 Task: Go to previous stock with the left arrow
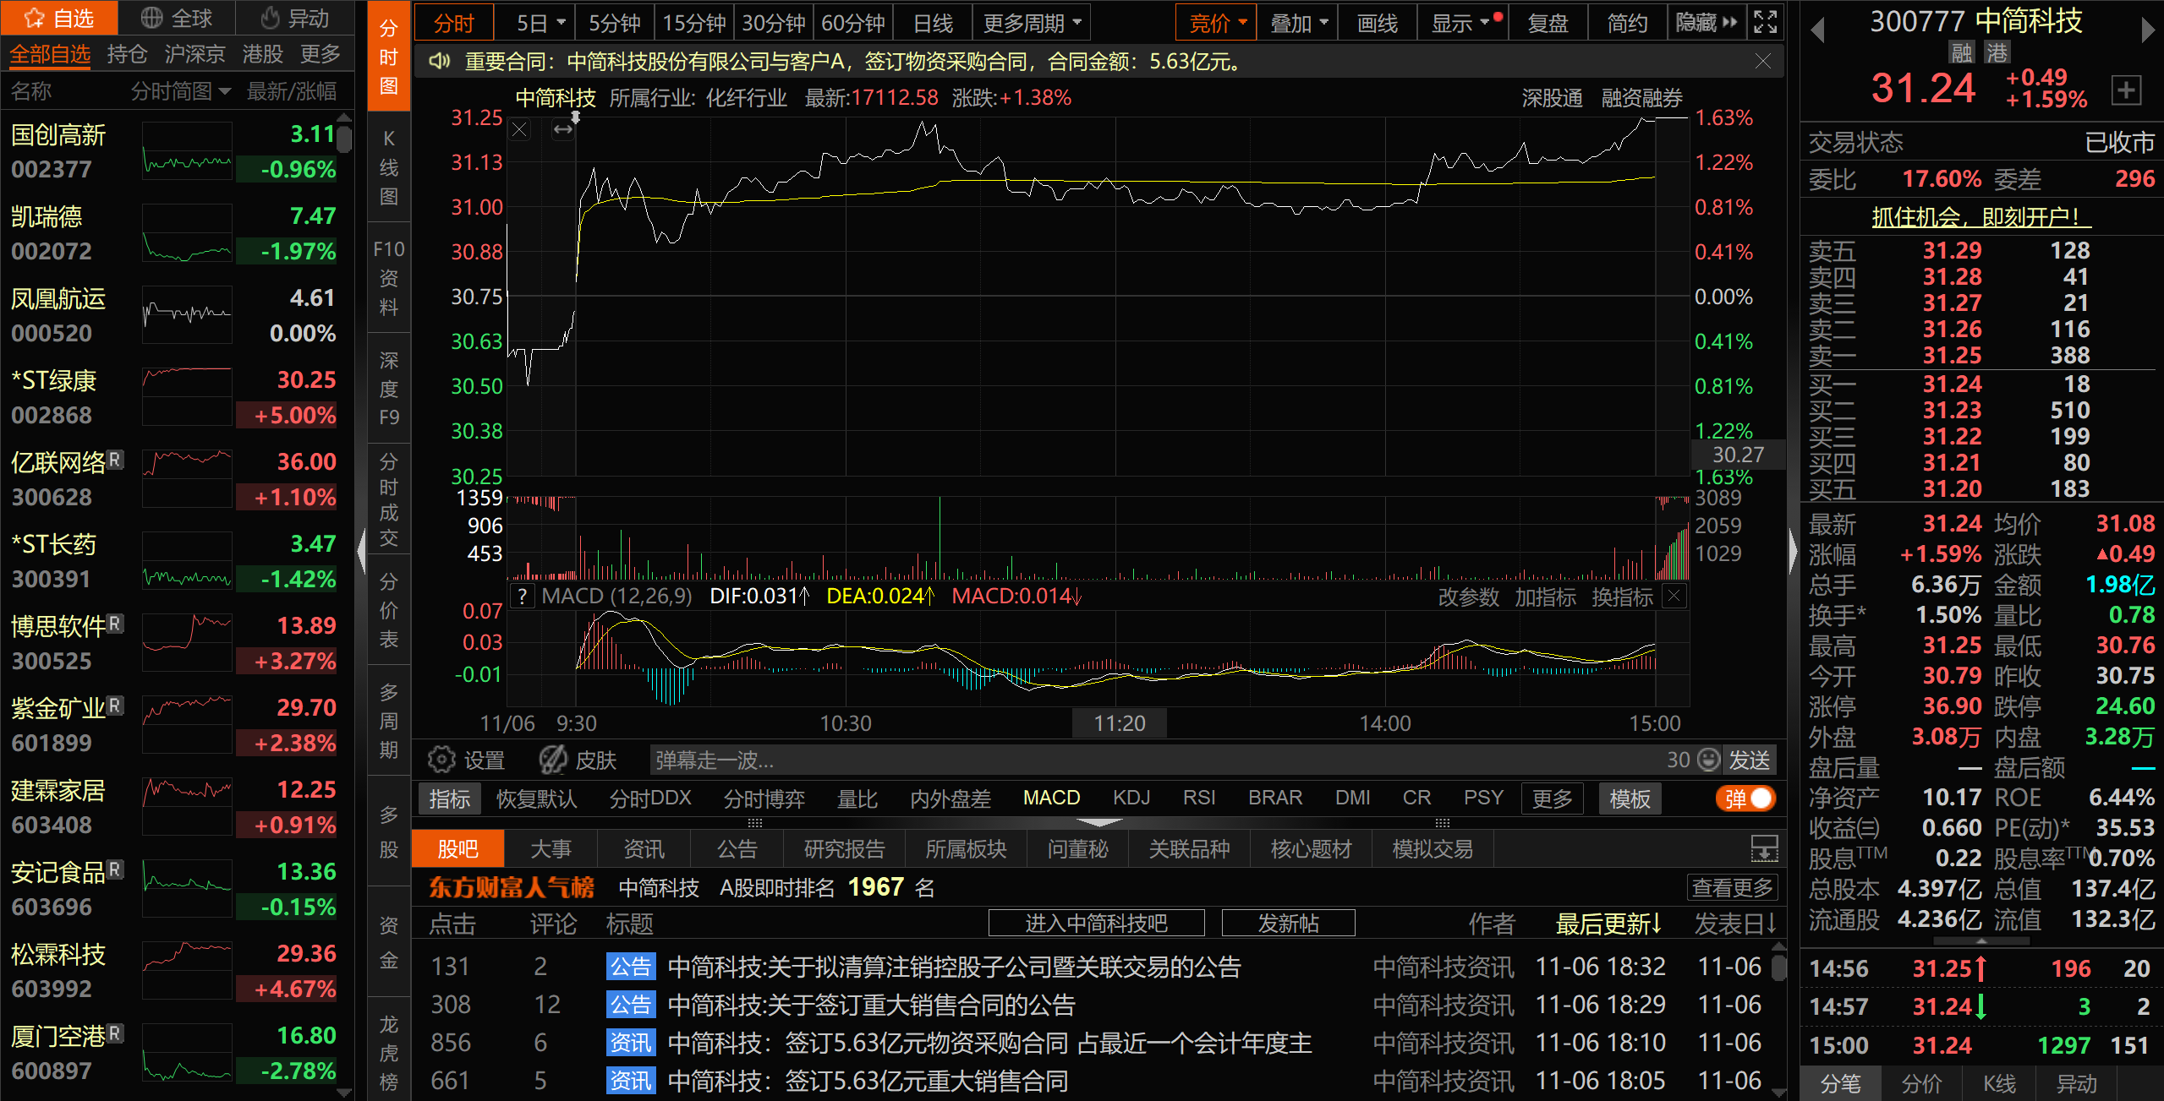coord(1817,30)
